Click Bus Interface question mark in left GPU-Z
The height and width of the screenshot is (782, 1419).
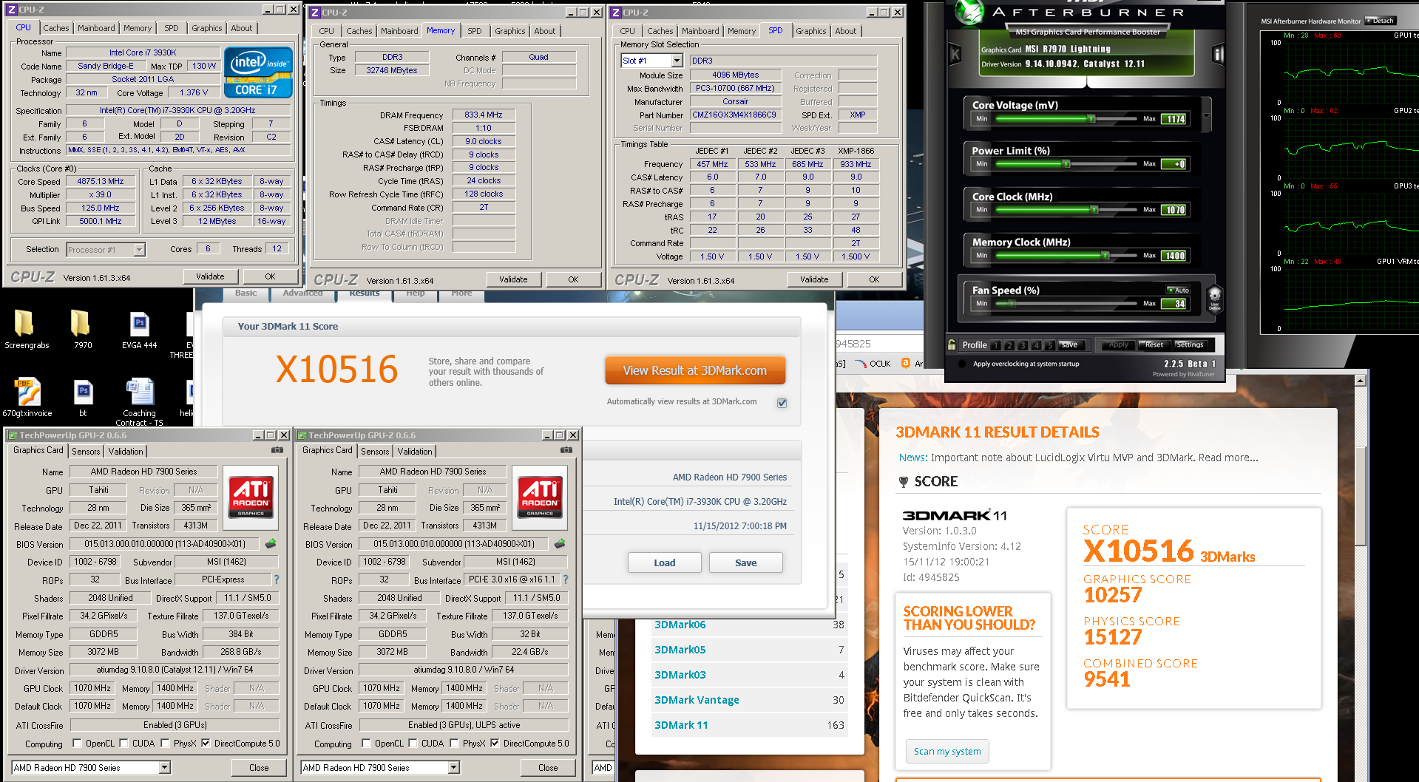(277, 579)
